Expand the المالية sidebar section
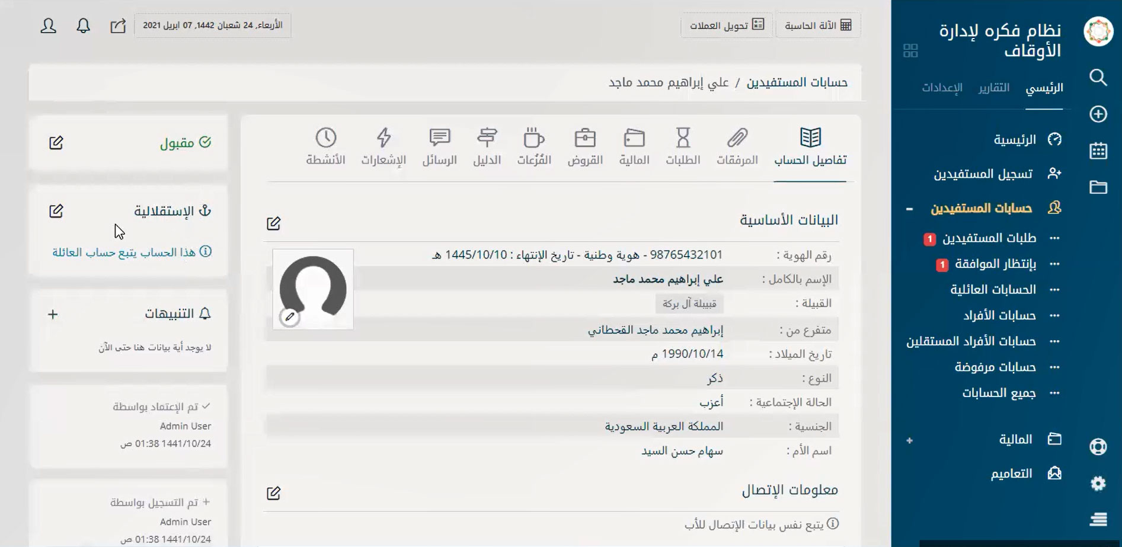This screenshot has width=1122, height=547. tap(909, 440)
